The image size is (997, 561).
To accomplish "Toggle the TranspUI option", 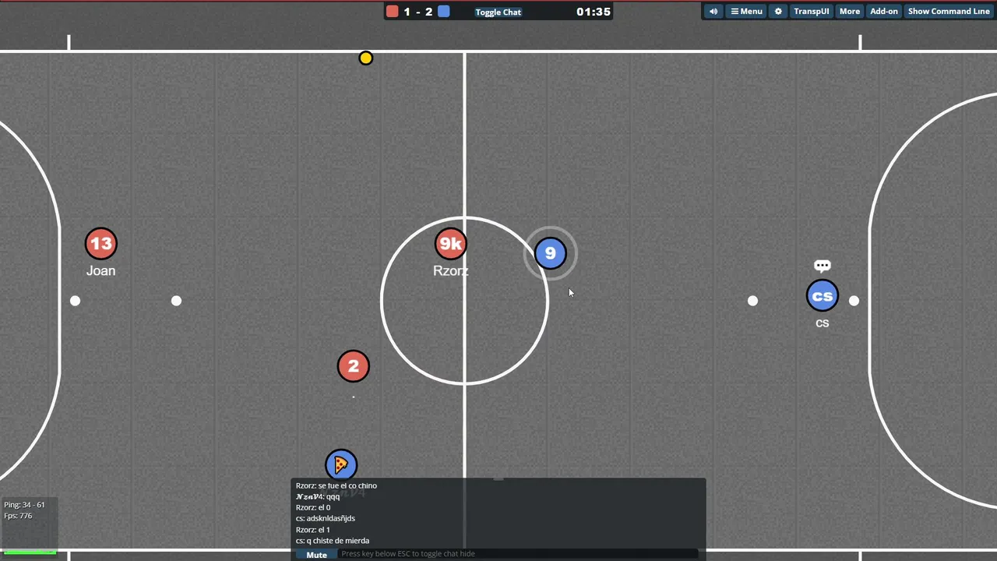I will pos(811,11).
